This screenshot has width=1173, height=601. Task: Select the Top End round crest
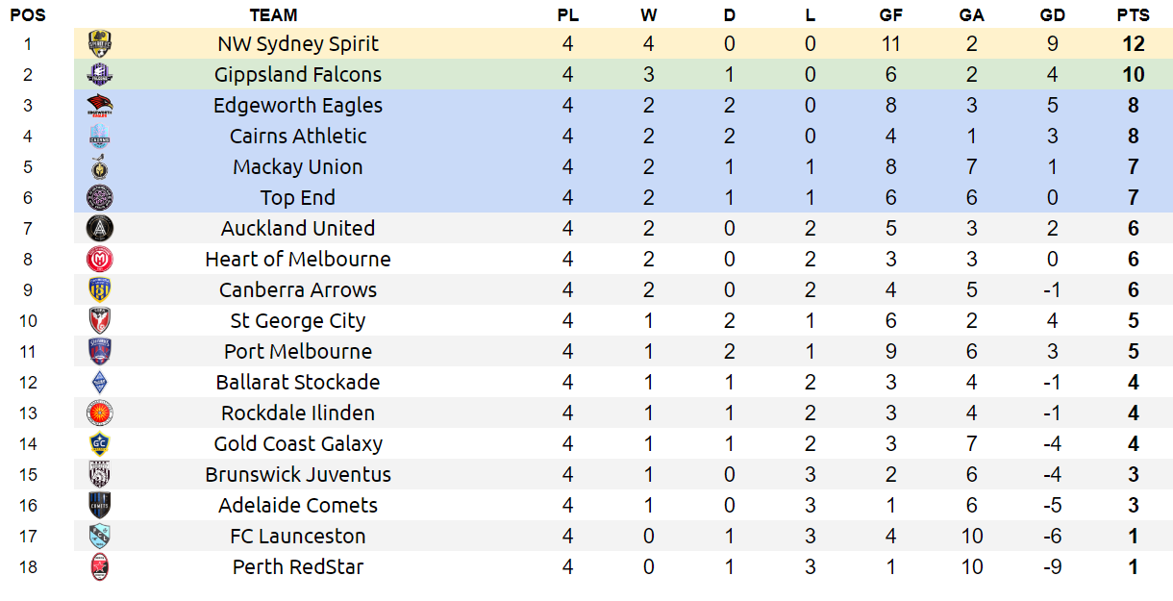[x=100, y=197]
